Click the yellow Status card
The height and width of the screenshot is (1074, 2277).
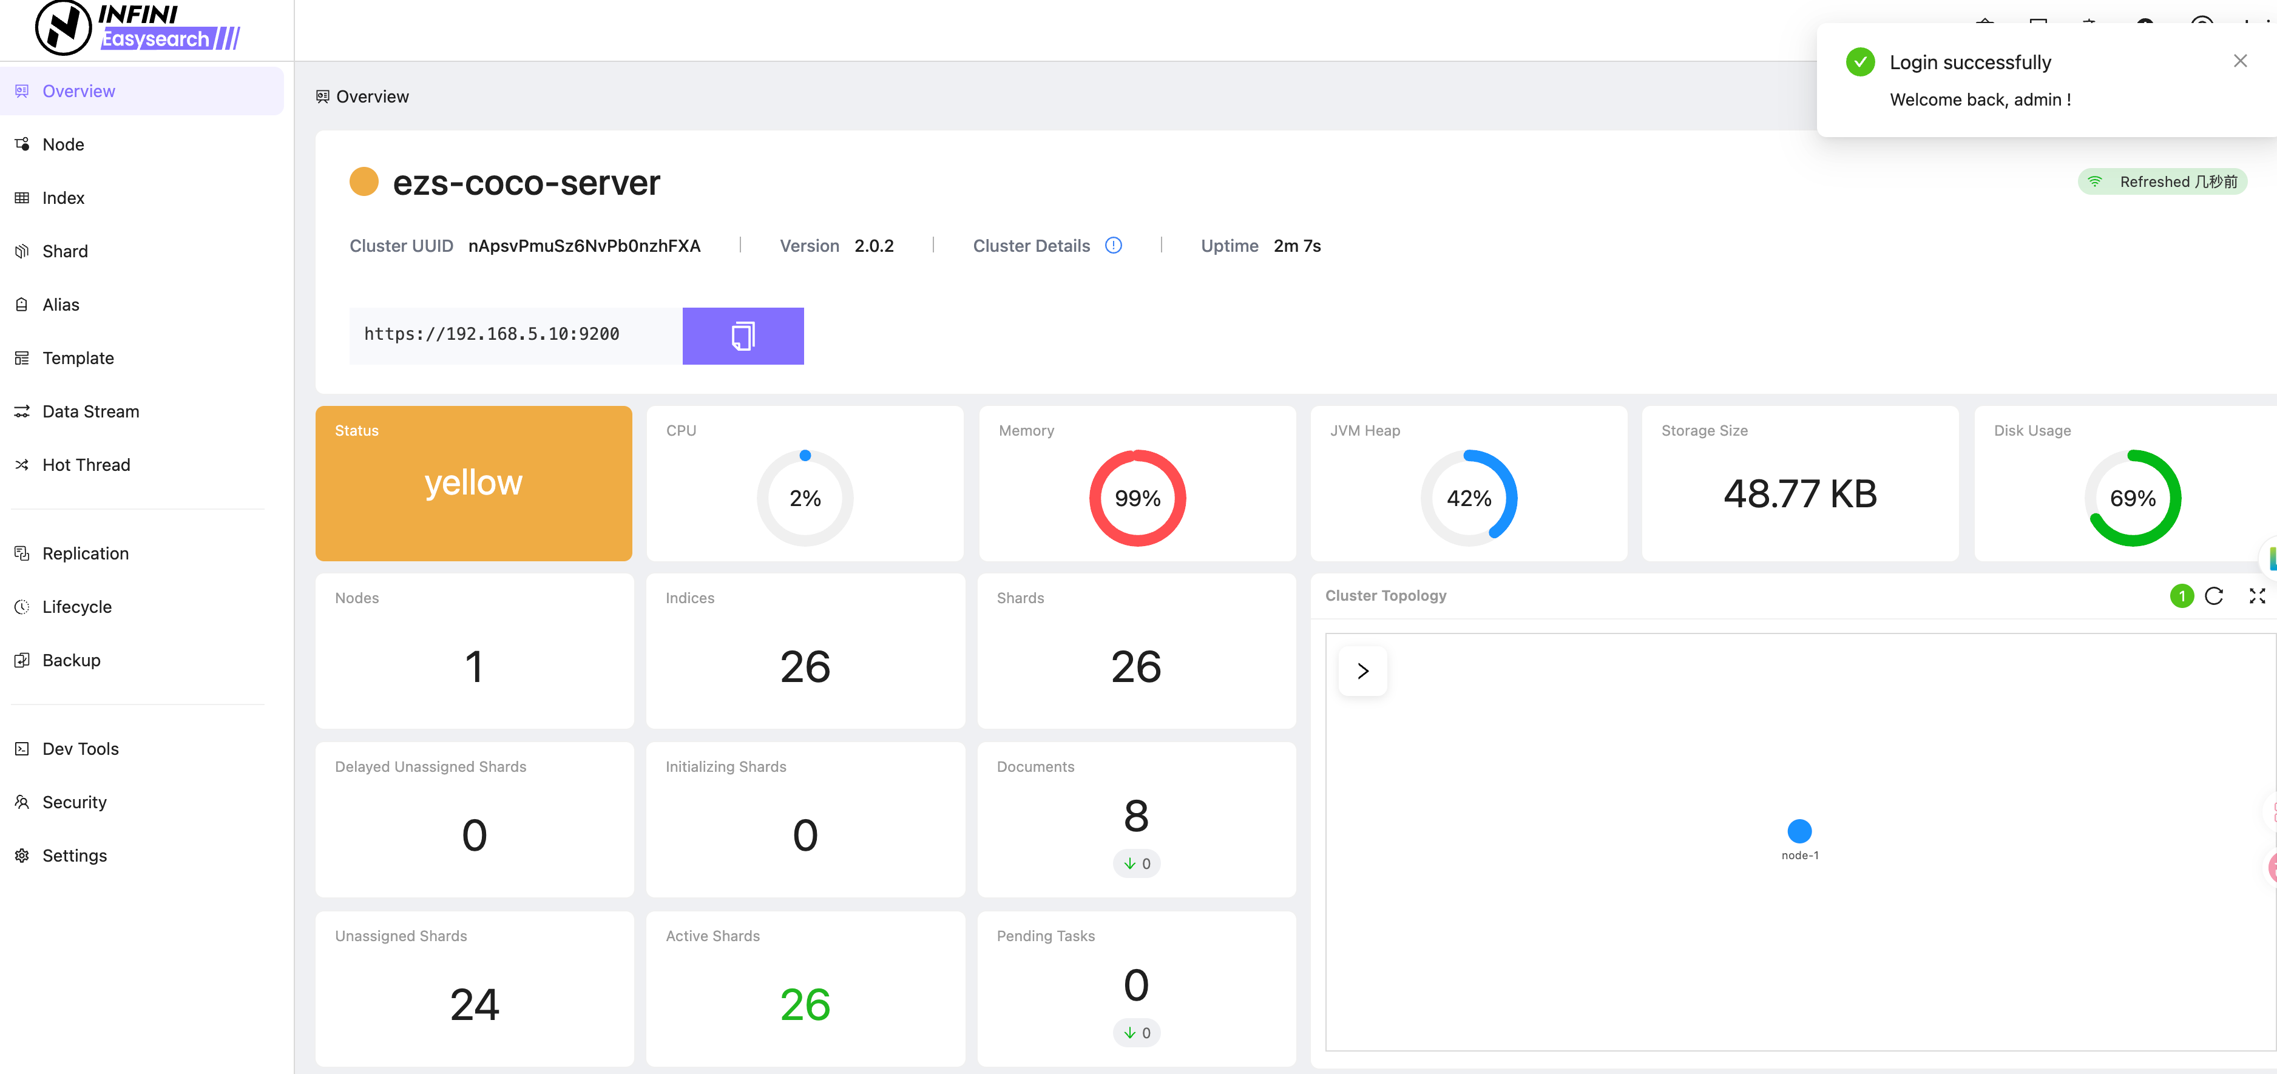coord(474,484)
